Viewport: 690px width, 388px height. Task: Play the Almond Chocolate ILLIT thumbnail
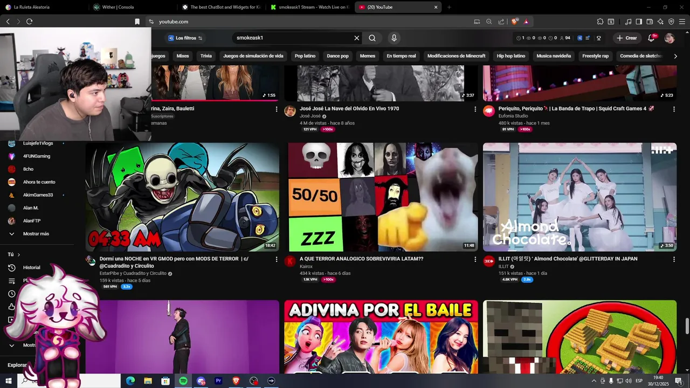pyautogui.click(x=579, y=197)
